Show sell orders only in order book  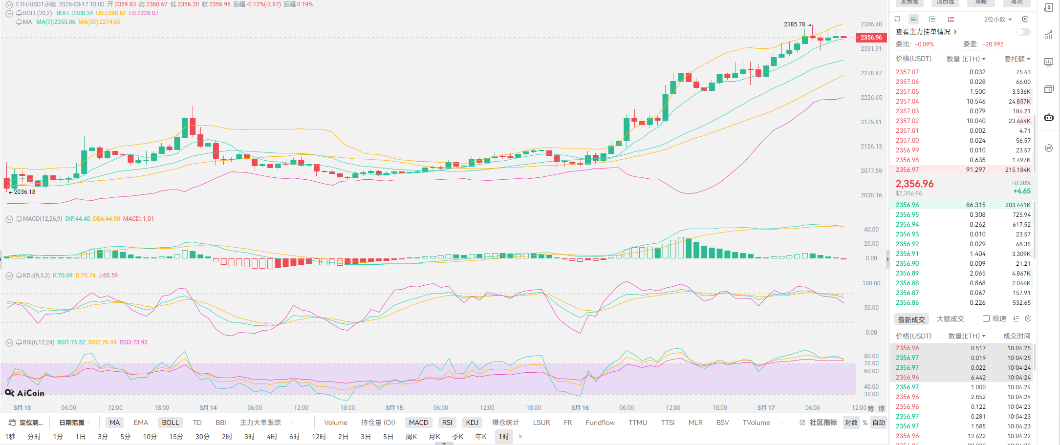(951, 20)
